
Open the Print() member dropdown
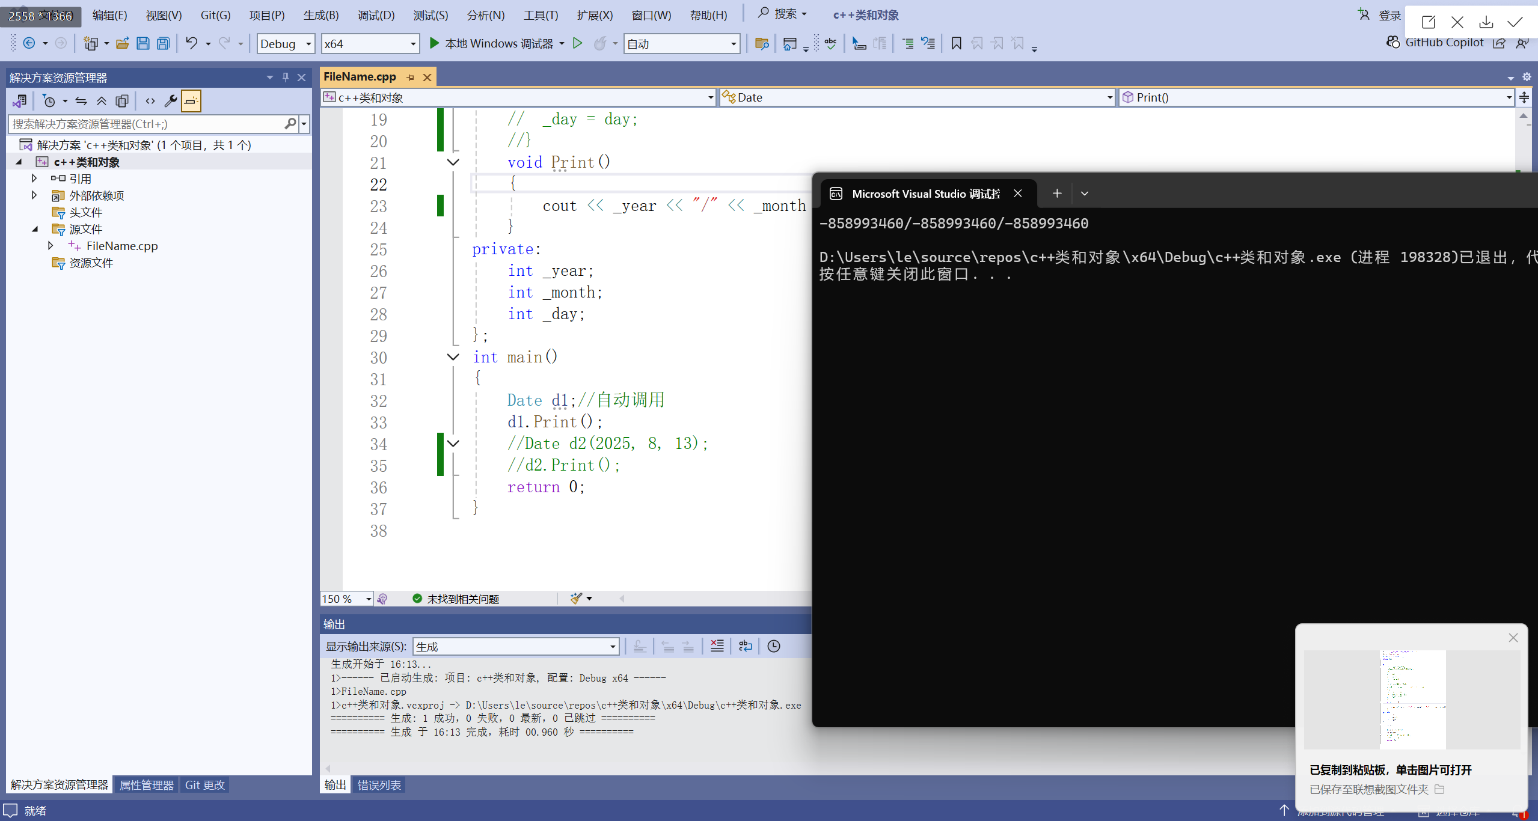(x=1316, y=97)
